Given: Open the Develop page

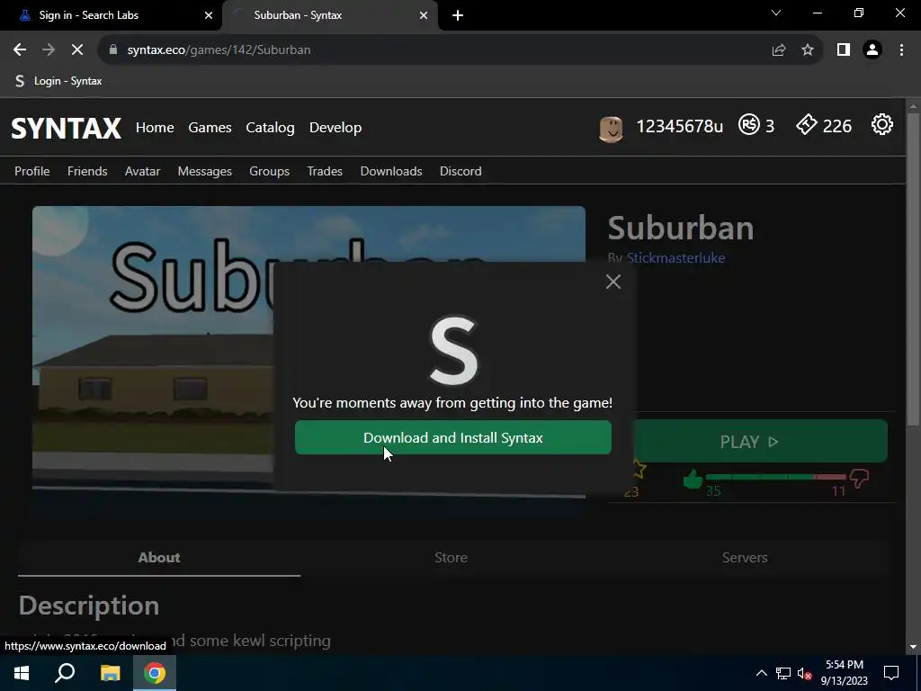Looking at the screenshot, I should pos(335,128).
